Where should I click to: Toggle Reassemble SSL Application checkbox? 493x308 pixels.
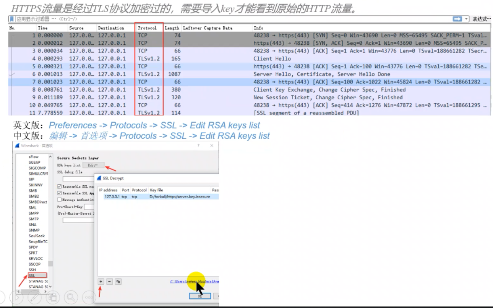pos(59,193)
